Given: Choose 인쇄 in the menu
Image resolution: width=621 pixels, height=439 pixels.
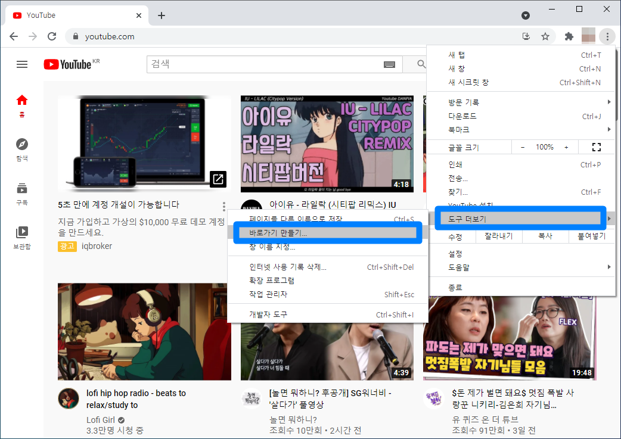Looking at the screenshot, I should [x=522, y=164].
